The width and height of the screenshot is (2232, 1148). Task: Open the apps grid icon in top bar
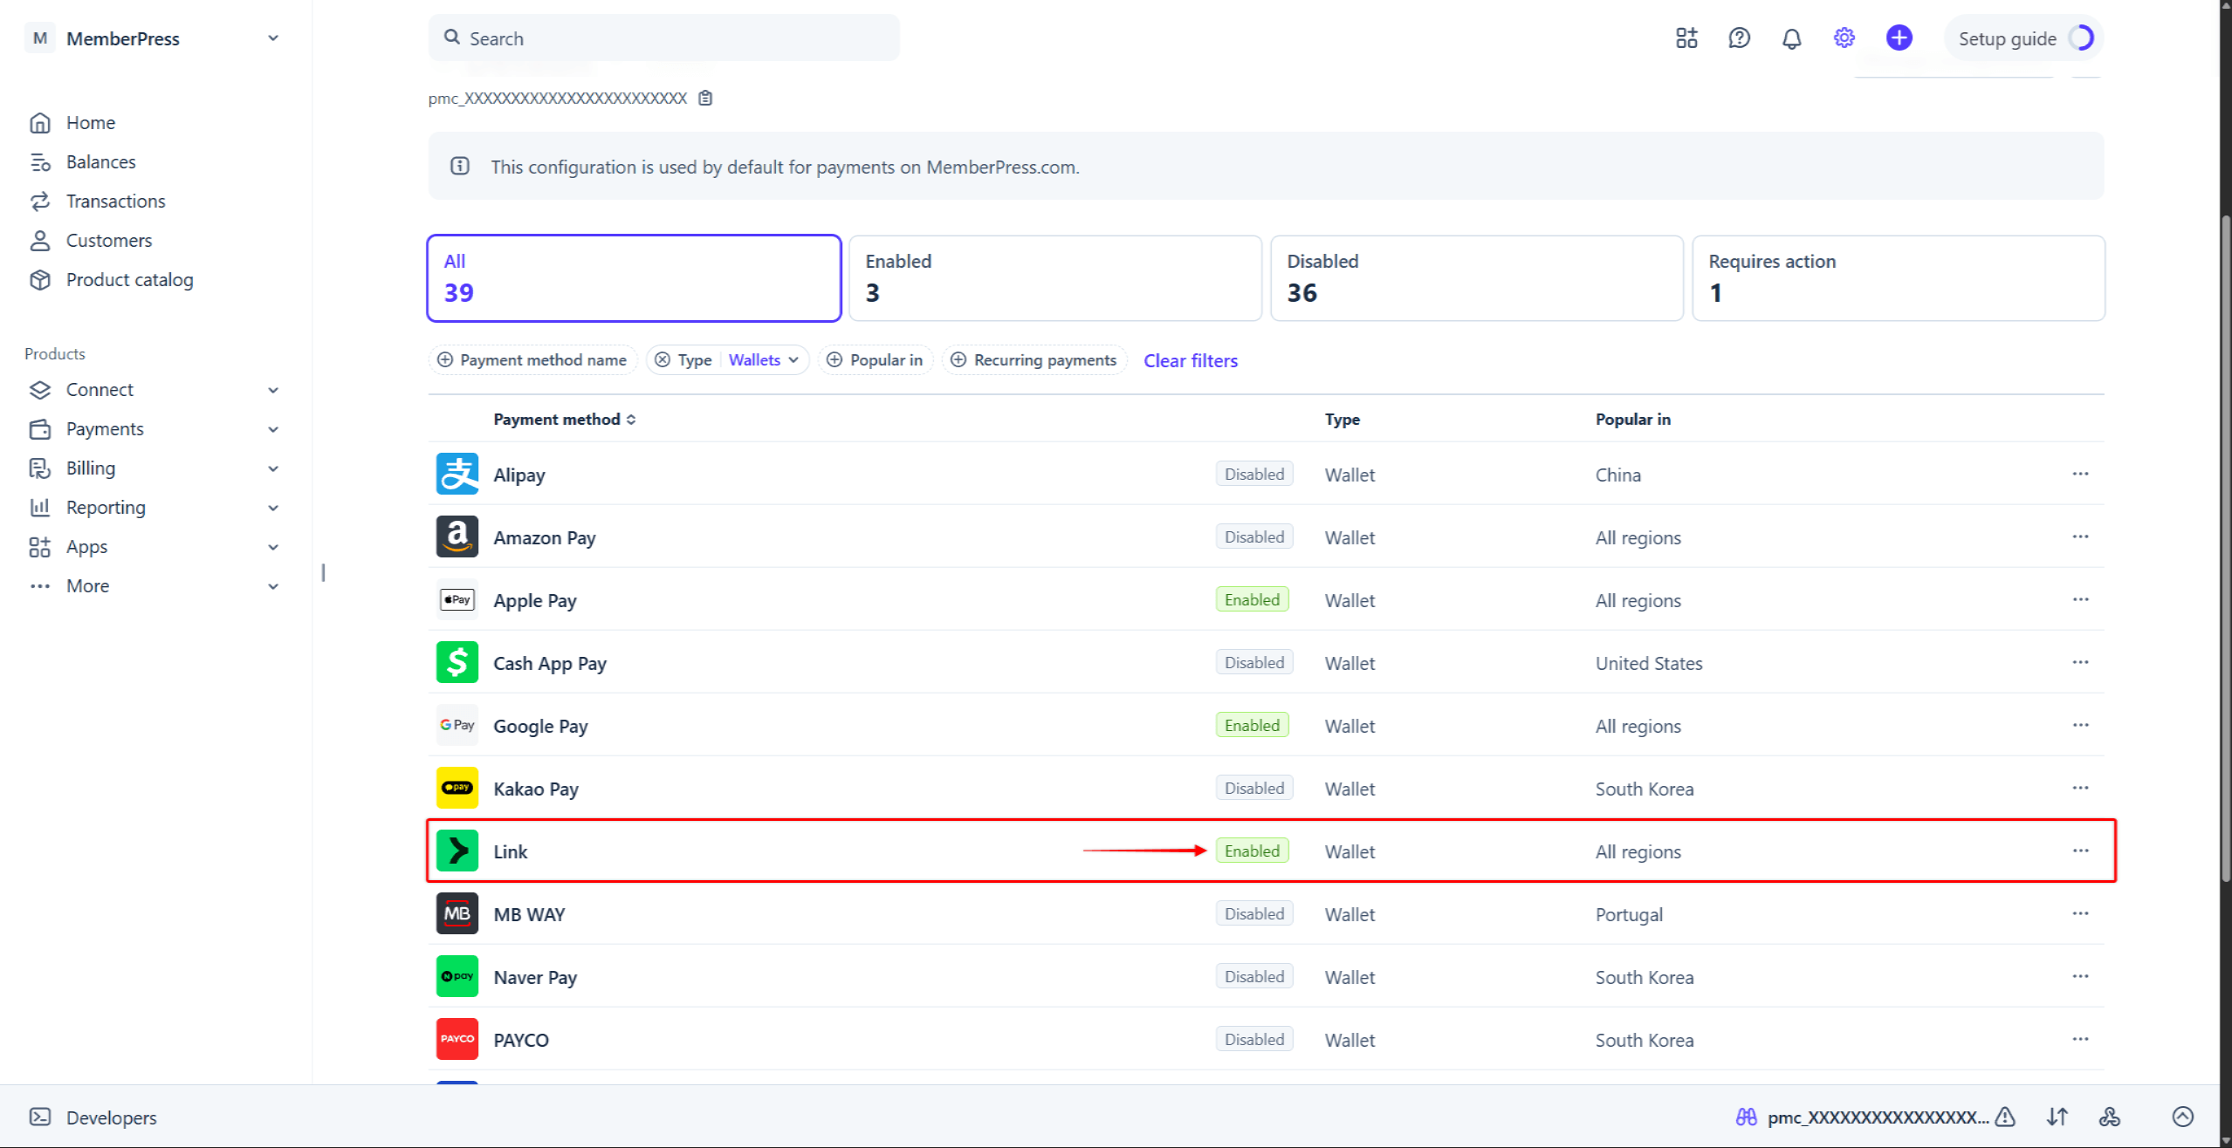[1686, 38]
